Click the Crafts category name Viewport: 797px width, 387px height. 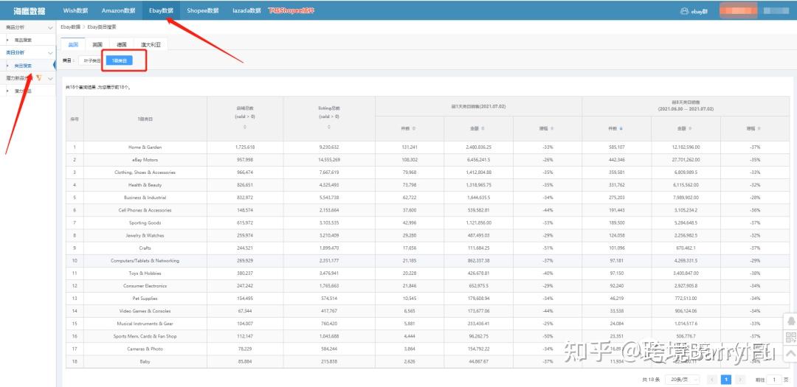[145, 248]
